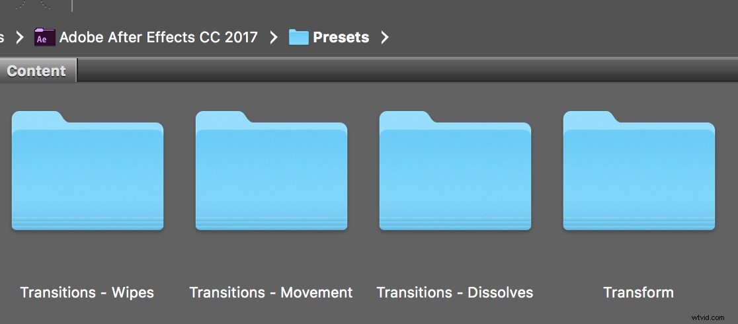Click the truncated breadcrumb item at far left
Viewport: 738px width, 324px height.
tap(2, 37)
